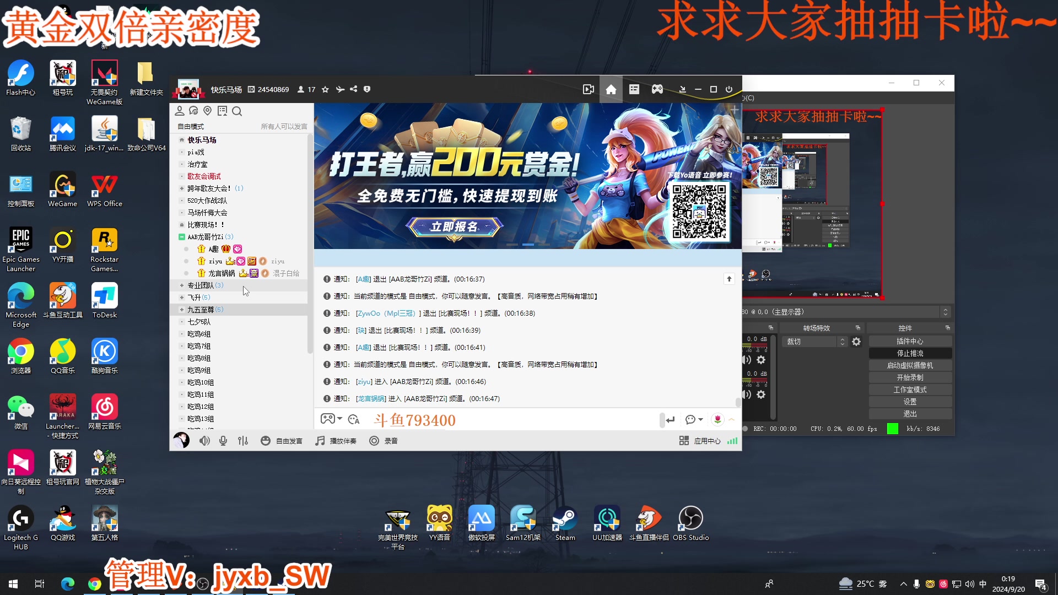Open first audio track gear in OBS mixer

[x=761, y=360]
